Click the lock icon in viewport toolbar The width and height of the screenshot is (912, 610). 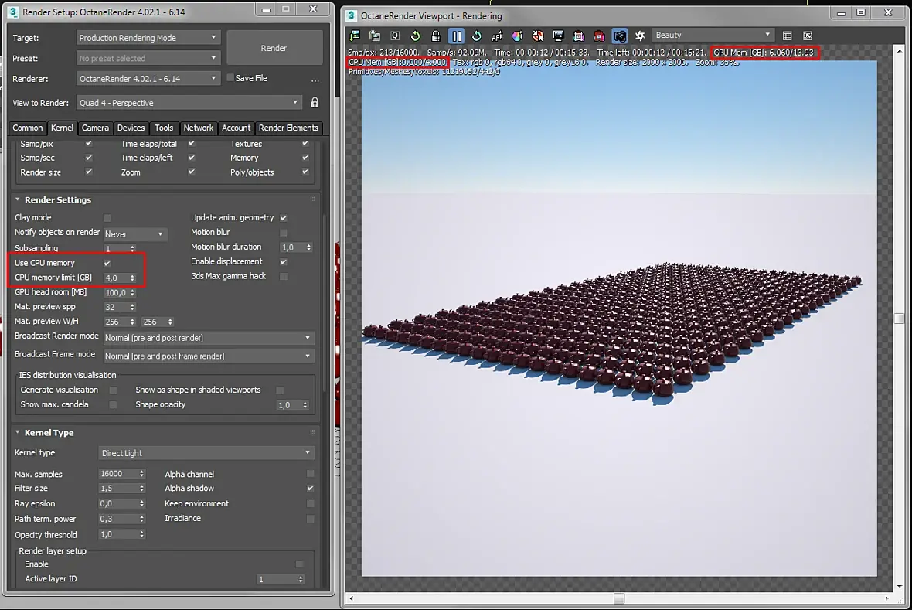click(436, 36)
